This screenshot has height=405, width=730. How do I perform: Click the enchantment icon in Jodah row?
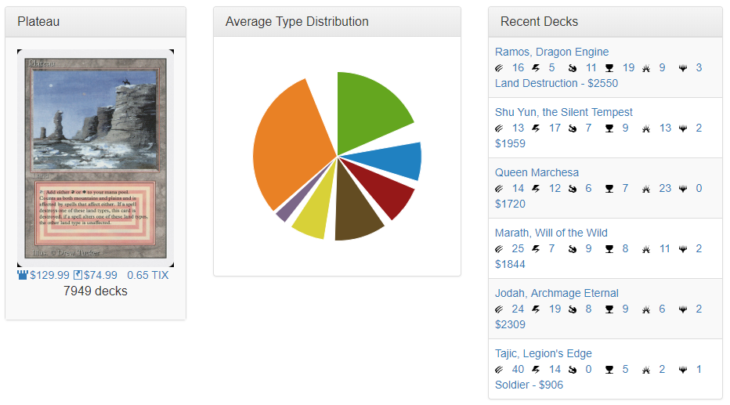pos(646,309)
